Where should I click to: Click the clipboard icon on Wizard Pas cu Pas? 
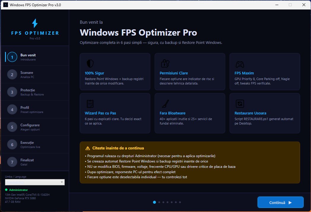(x=90, y=104)
